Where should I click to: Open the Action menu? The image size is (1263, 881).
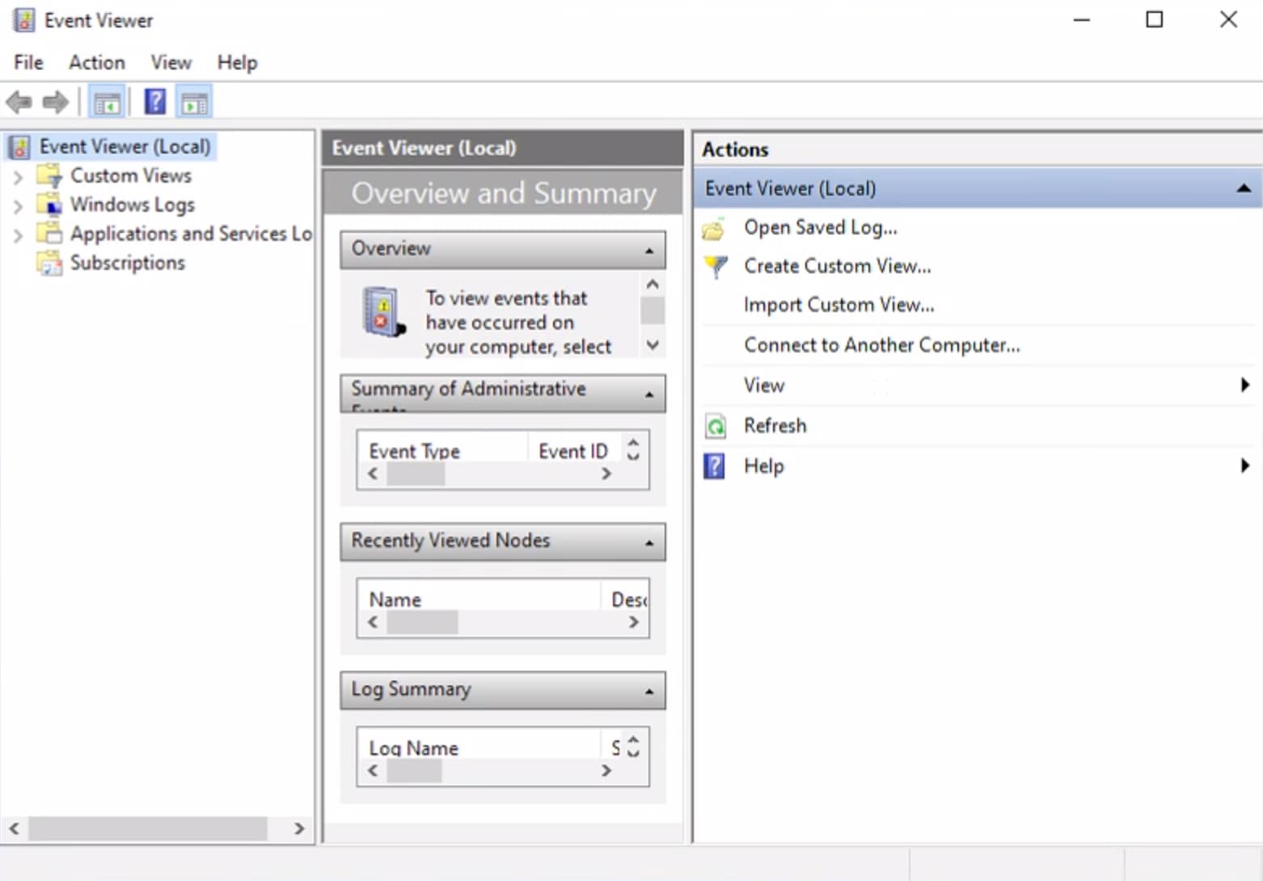tap(96, 62)
